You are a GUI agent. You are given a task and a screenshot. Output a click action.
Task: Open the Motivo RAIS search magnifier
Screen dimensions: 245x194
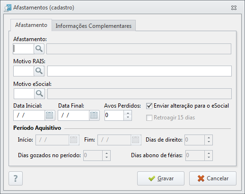[39, 71]
